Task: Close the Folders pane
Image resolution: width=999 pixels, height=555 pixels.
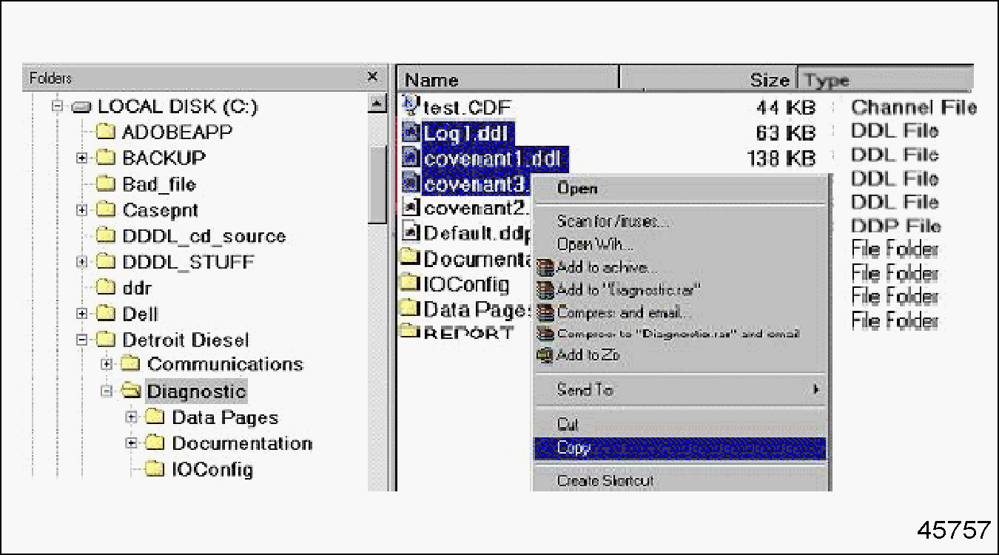Action: pos(372,77)
